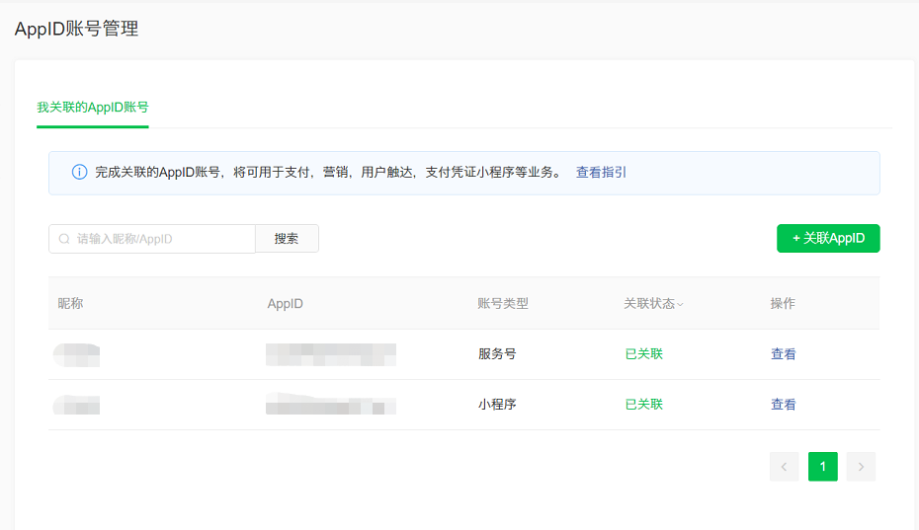The width and height of the screenshot is (919, 530).
Task: Click 已关联 status in 小程序 row
Action: 643,404
